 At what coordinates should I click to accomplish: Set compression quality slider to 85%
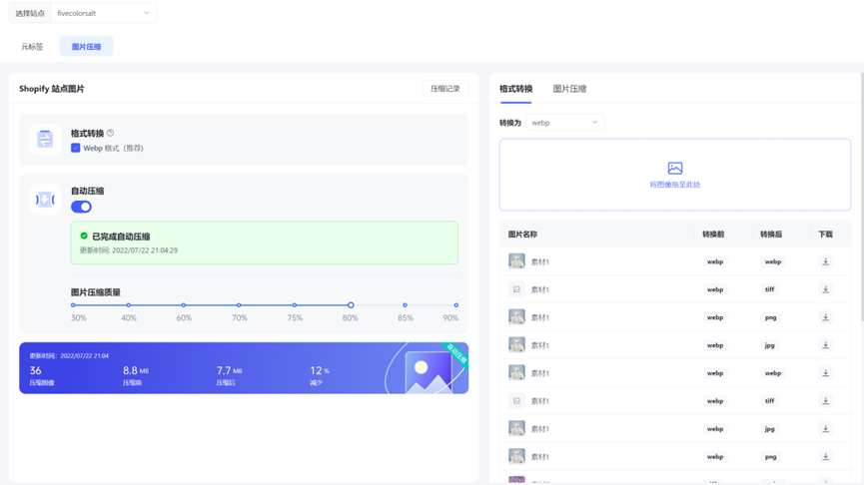coord(405,305)
